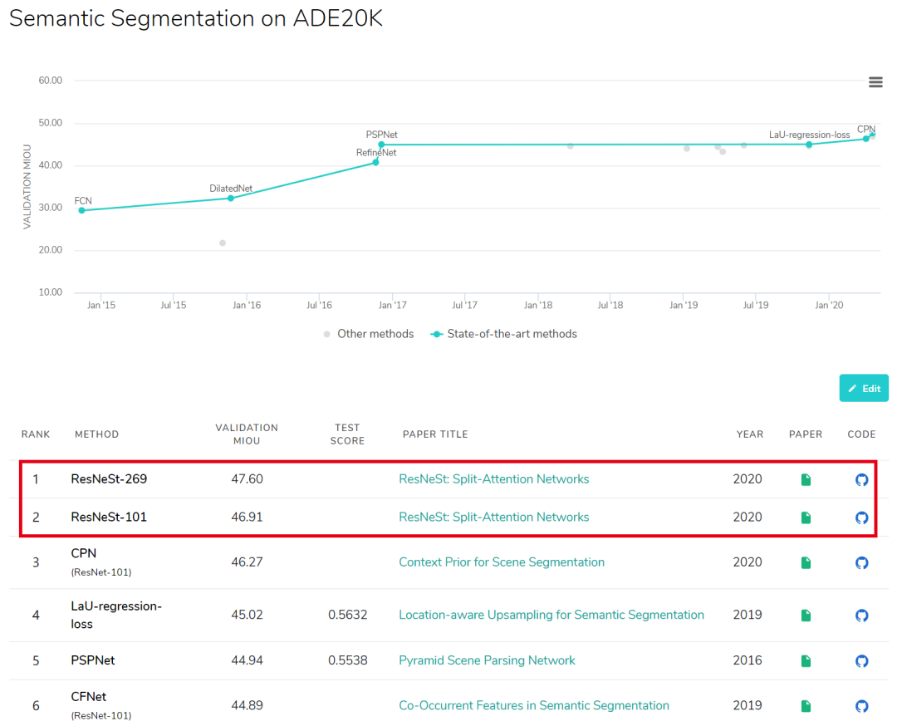Open the paper icon for ResNeSt-269
Viewport: 897px width, 726px height.
coord(805,479)
